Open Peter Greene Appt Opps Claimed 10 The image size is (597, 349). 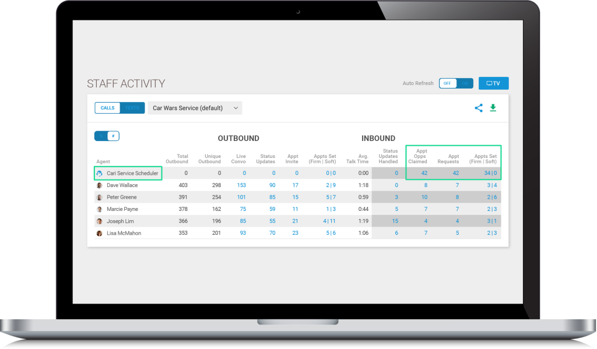click(x=424, y=197)
